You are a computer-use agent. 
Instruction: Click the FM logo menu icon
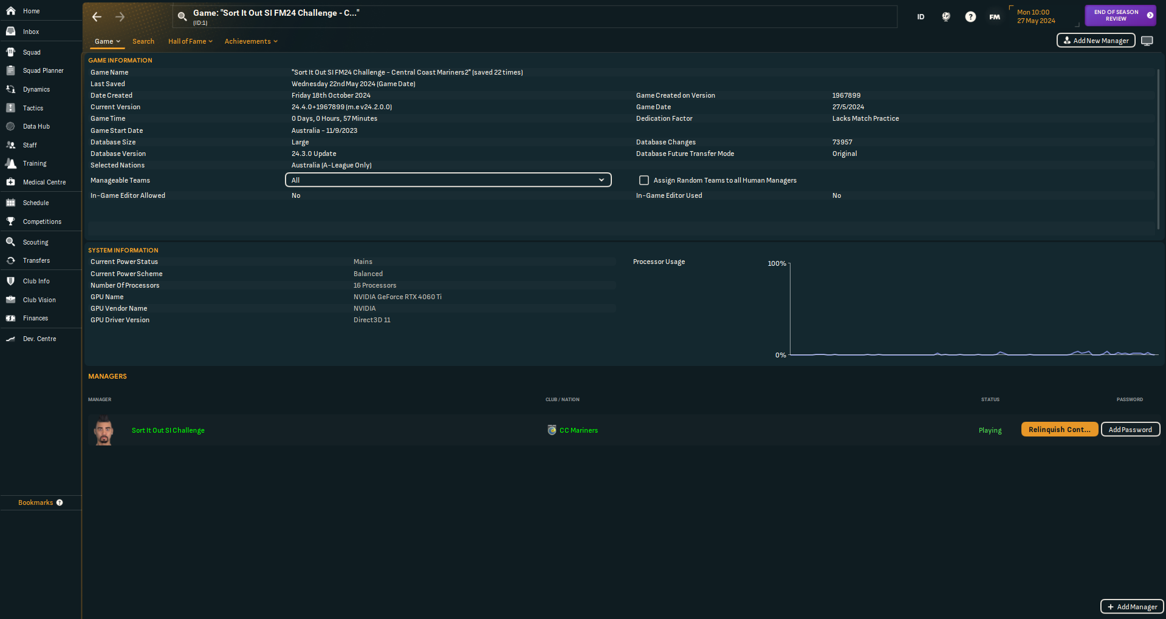995,17
